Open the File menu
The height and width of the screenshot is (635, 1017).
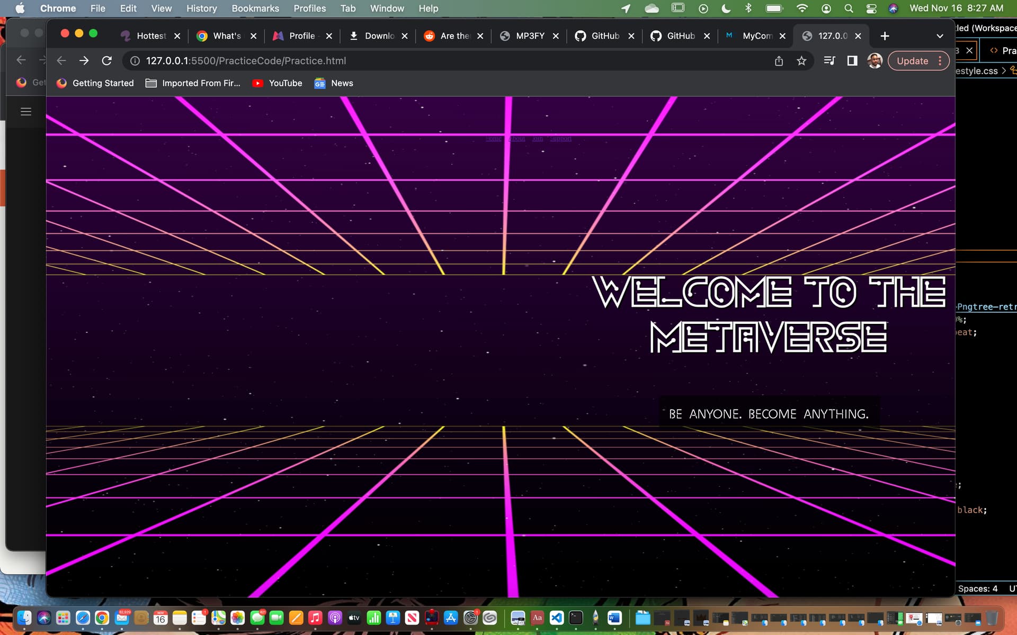pyautogui.click(x=97, y=8)
